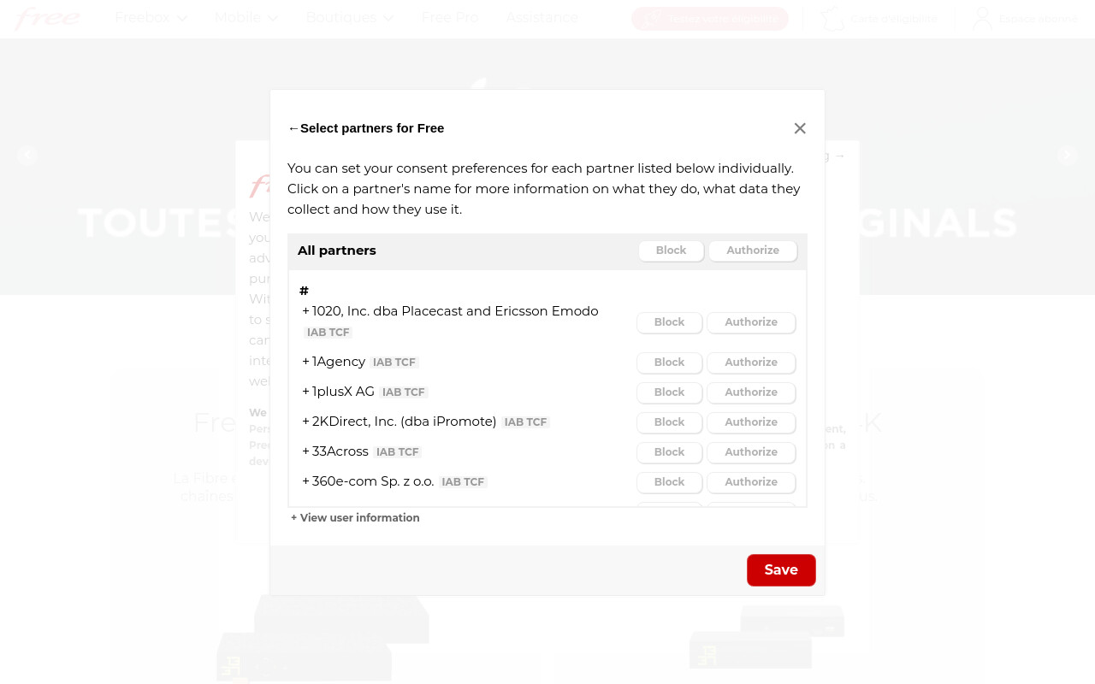Open the Assistance menu item

pos(542,18)
